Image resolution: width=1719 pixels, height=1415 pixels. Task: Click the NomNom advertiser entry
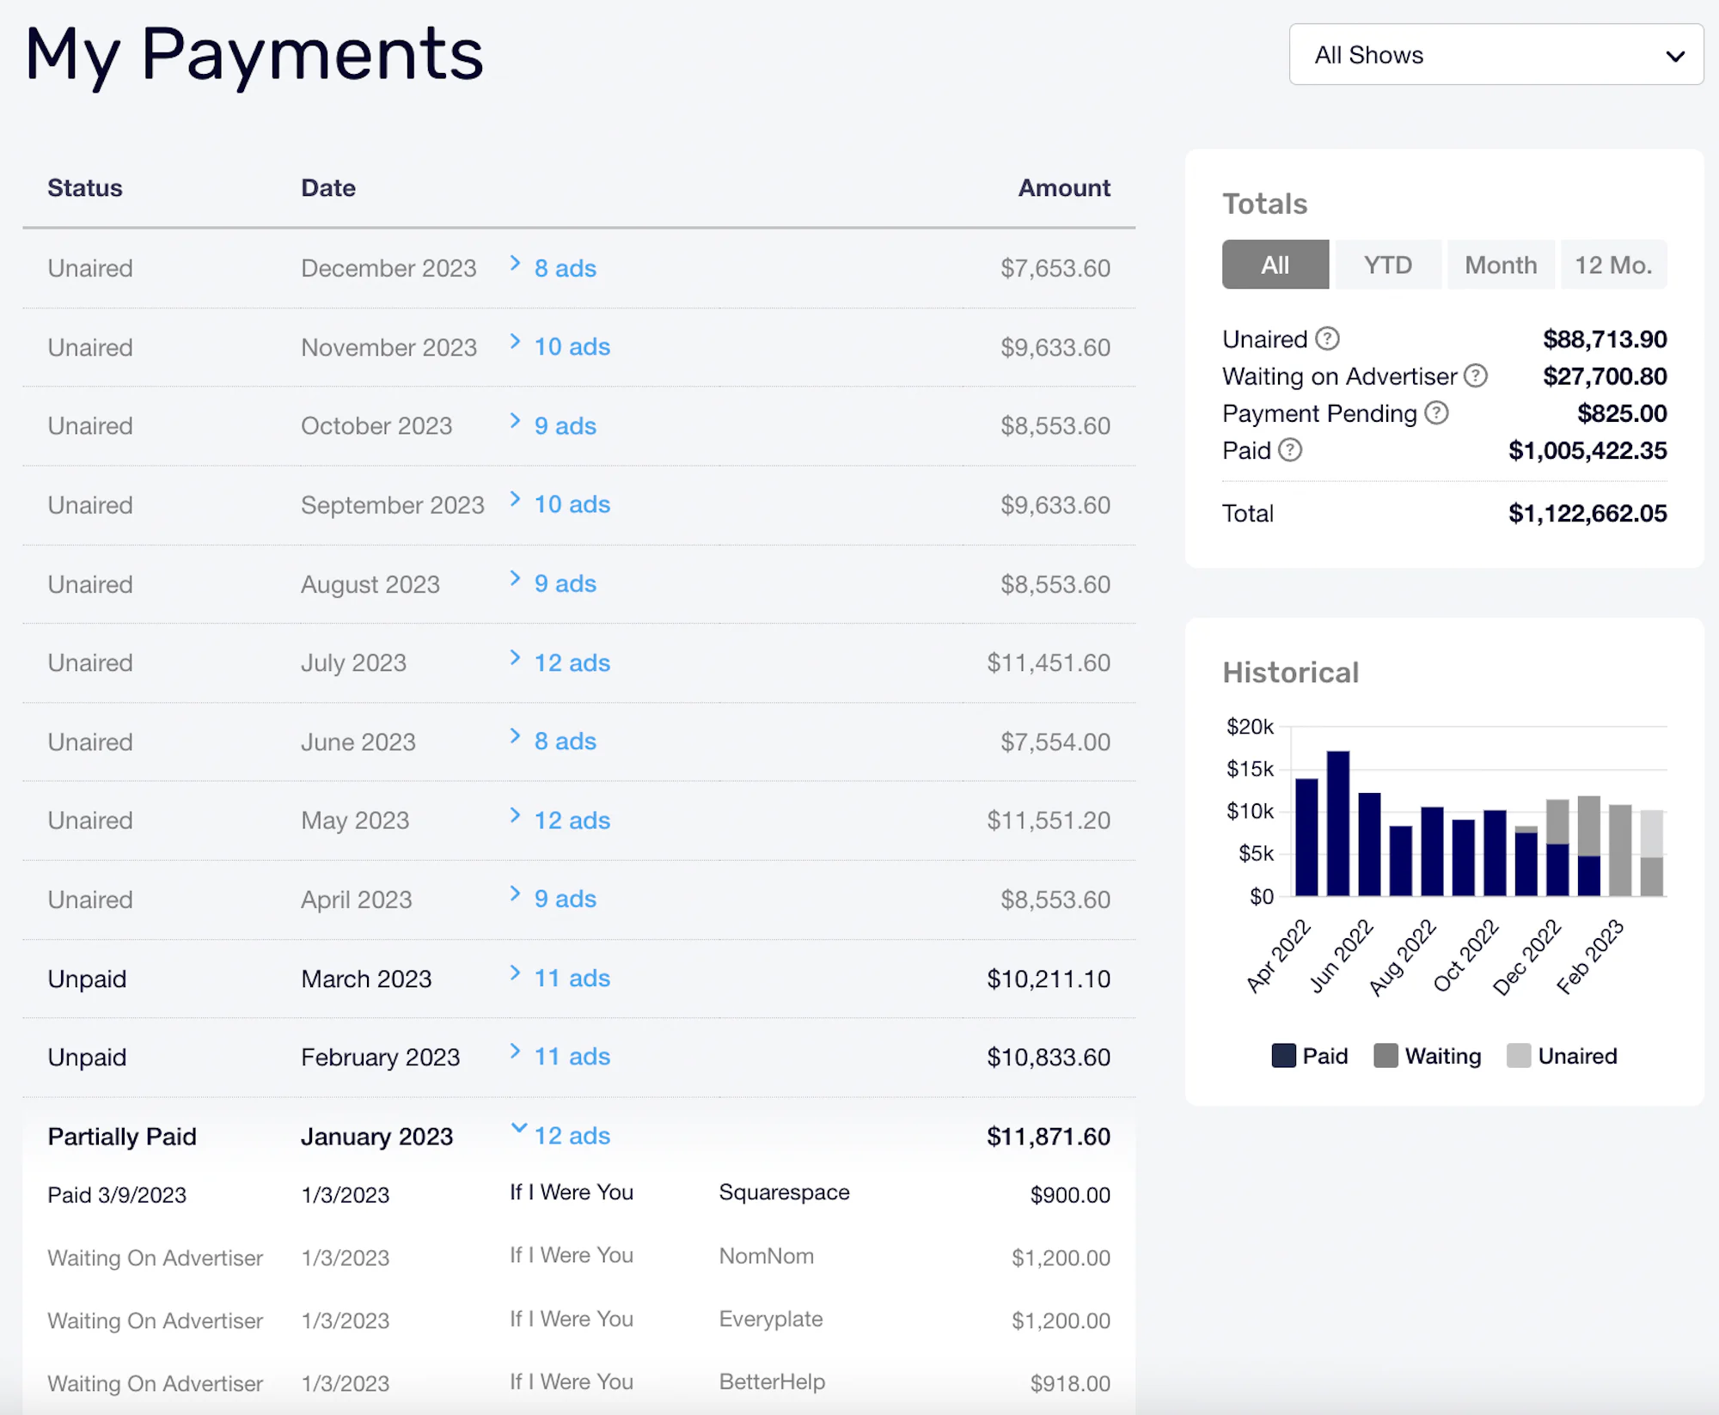[766, 1255]
